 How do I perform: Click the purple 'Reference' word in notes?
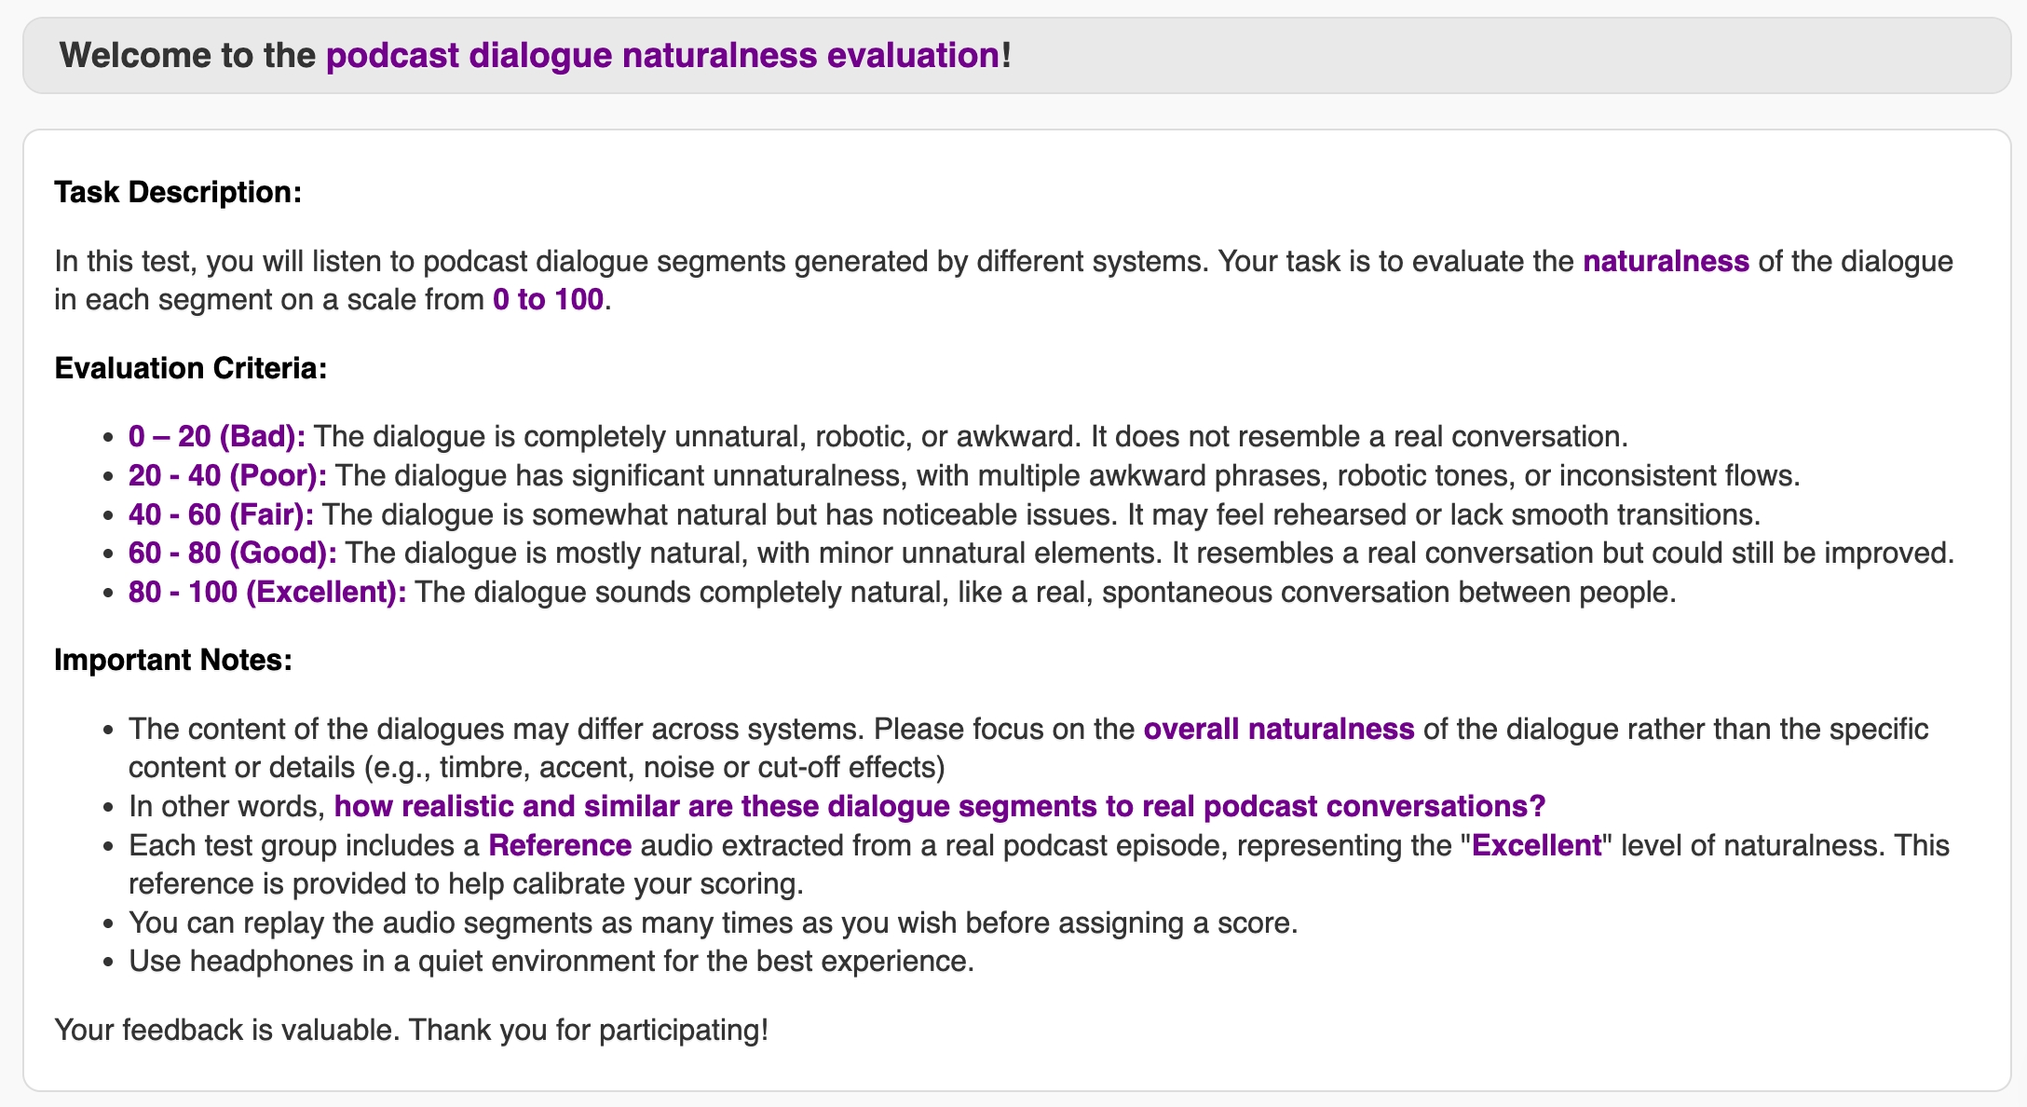pos(560,845)
